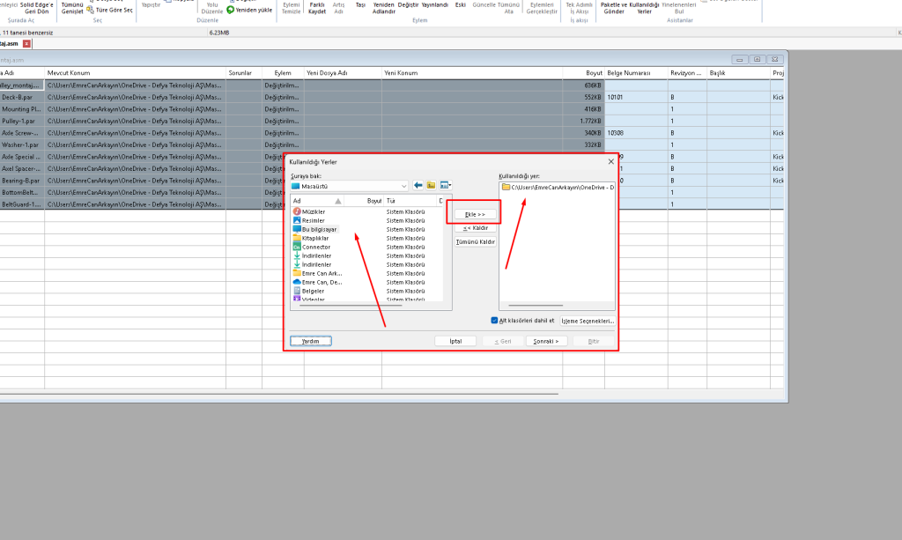Select the Resimler folder in list
Image resolution: width=902 pixels, height=540 pixels.
(314, 220)
